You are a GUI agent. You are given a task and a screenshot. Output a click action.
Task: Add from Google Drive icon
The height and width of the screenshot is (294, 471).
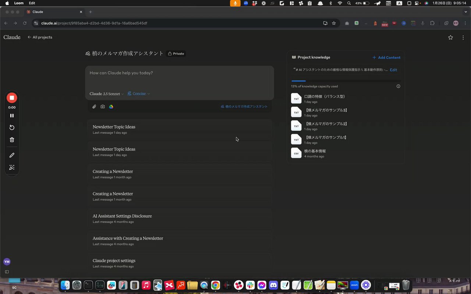point(111,107)
